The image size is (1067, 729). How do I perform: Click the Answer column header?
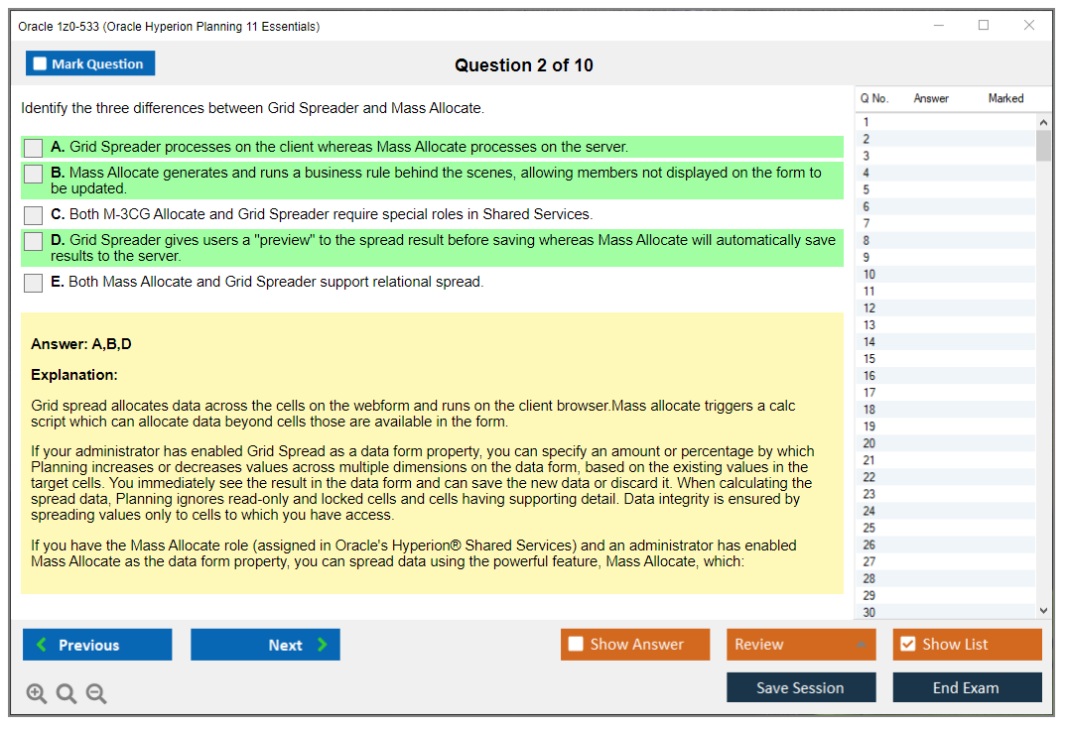tap(931, 99)
